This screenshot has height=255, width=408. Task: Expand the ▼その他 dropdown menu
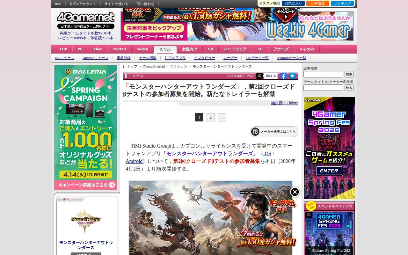307,49
